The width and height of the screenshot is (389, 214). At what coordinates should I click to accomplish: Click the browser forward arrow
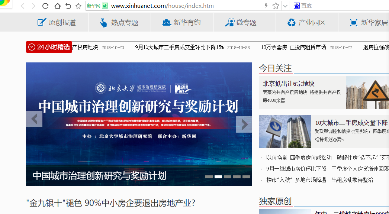coord(34,6)
